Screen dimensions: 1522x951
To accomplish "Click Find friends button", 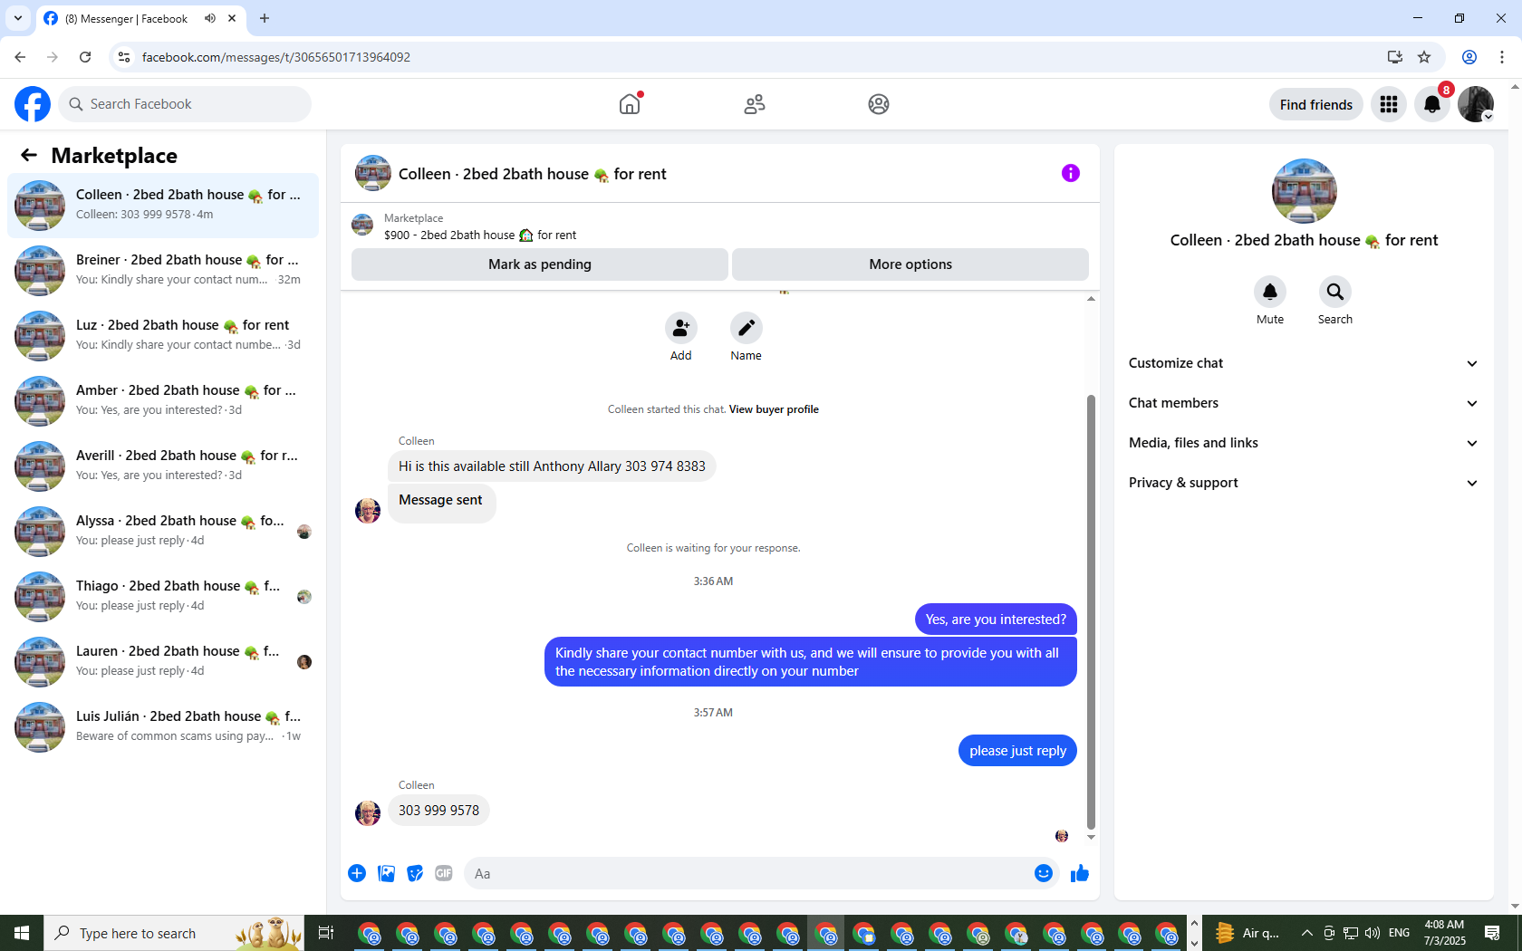I will [1316, 104].
